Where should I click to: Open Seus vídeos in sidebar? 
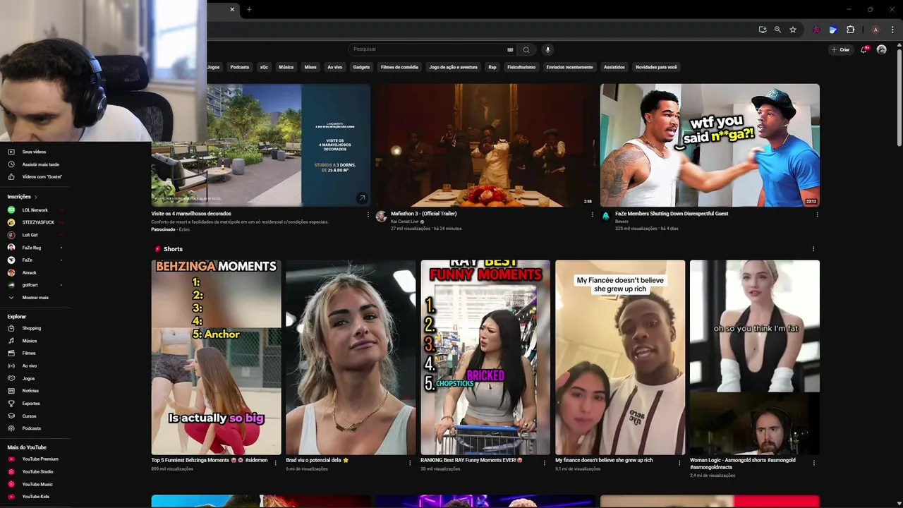click(34, 152)
